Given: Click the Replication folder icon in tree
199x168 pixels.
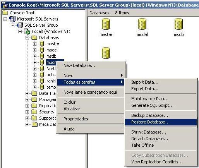Looking at the screenshot, I should point(34,106).
